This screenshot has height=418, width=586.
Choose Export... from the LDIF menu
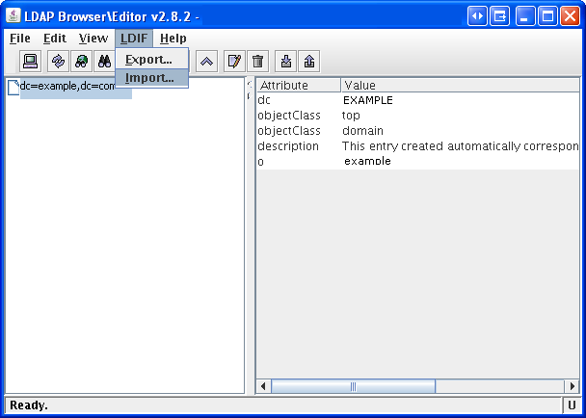151,59
